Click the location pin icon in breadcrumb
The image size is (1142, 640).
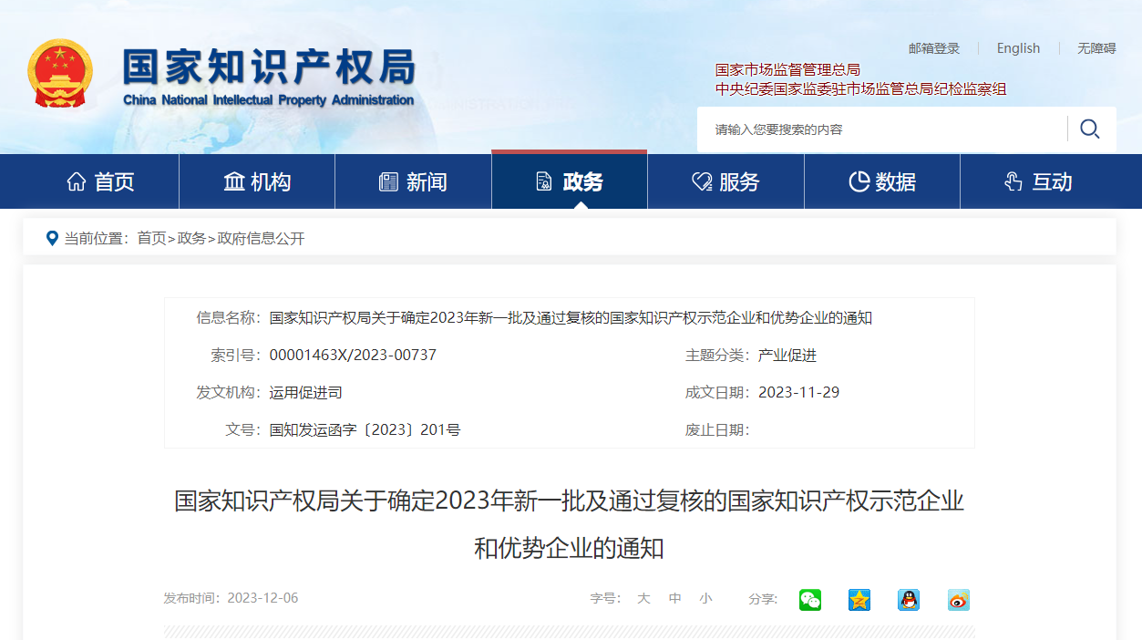coord(52,238)
